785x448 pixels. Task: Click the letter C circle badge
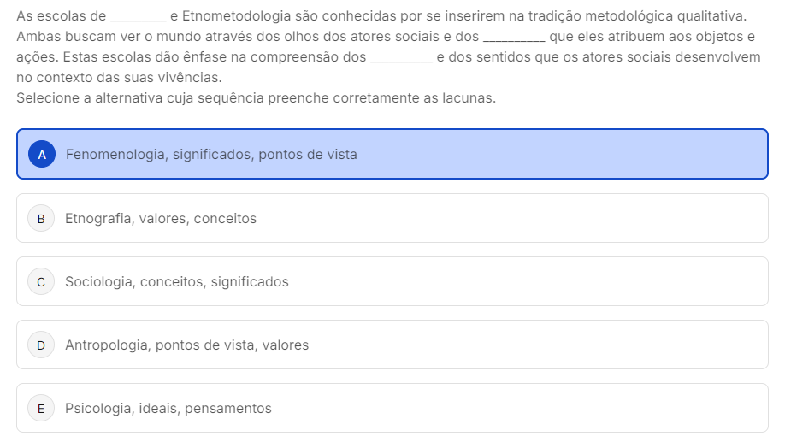tap(41, 281)
